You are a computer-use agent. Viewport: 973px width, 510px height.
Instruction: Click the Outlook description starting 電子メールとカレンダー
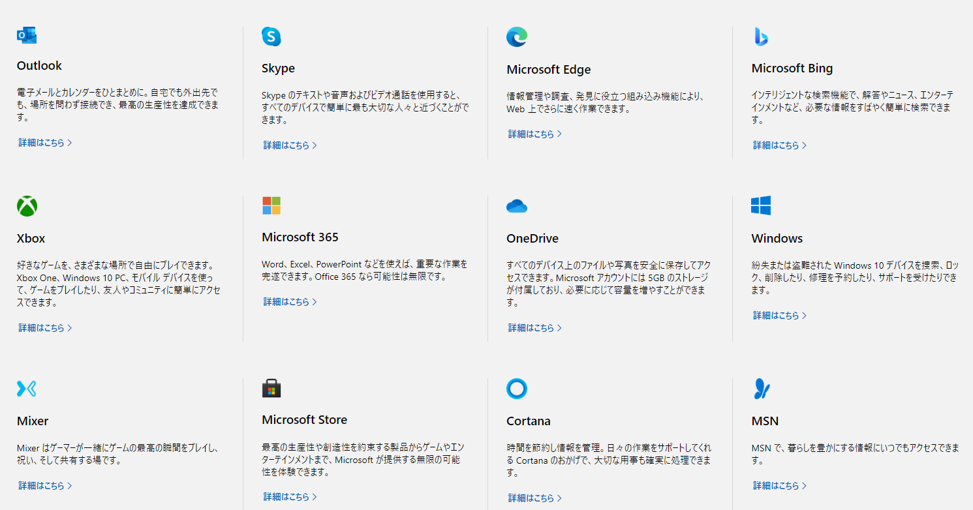coord(118,105)
